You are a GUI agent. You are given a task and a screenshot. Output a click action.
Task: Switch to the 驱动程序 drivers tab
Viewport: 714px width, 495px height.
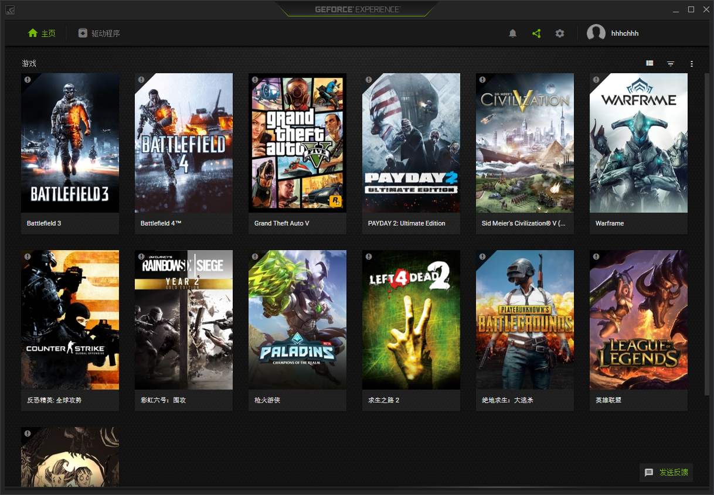99,33
